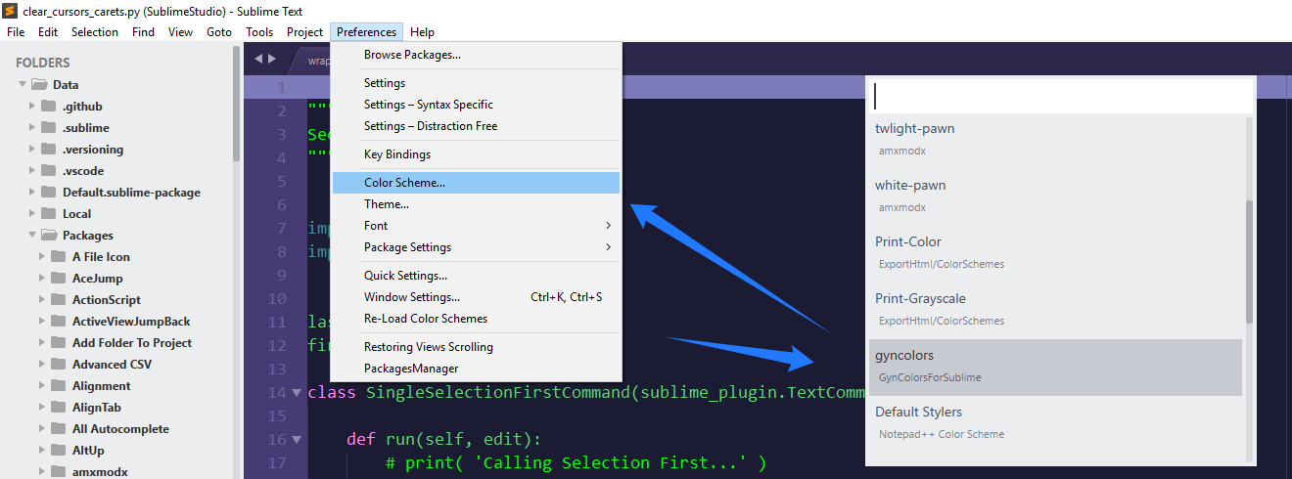Image resolution: width=1292 pixels, height=479 pixels.
Task: Click the color scheme list scrollbar
Action: (x=1249, y=262)
